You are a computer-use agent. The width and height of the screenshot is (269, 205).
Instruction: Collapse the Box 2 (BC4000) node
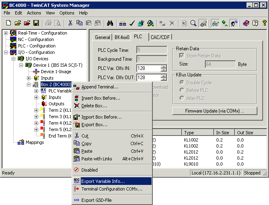(x=28, y=84)
